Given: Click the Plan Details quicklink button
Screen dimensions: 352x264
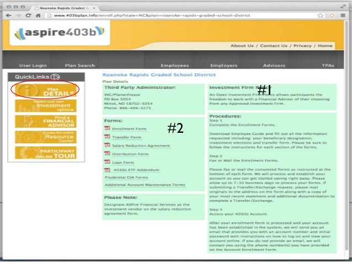Looking at the screenshot, I should click(46, 90).
